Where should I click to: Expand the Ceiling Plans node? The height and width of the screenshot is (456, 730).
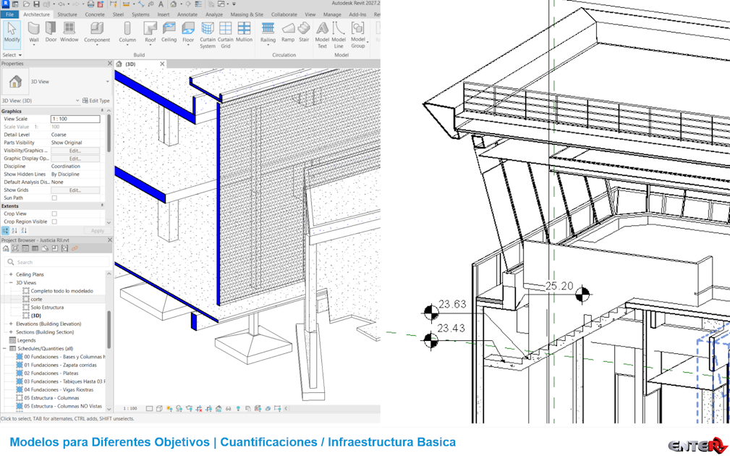tap(11, 274)
